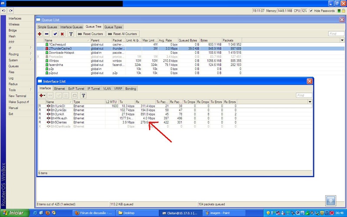347x217 pixels.
Task: Open column dropdown at right of Queue List header
Action: [x=342, y=40]
